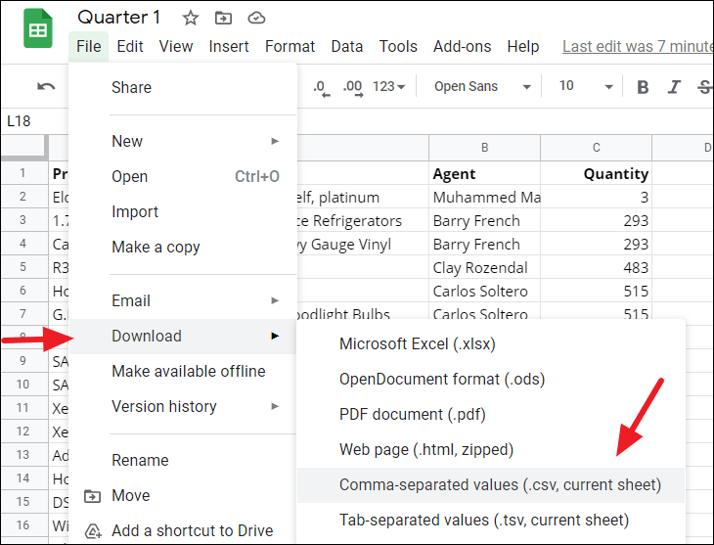Download as Web page (.html, zipped)
This screenshot has height=545, width=714.
point(490,450)
